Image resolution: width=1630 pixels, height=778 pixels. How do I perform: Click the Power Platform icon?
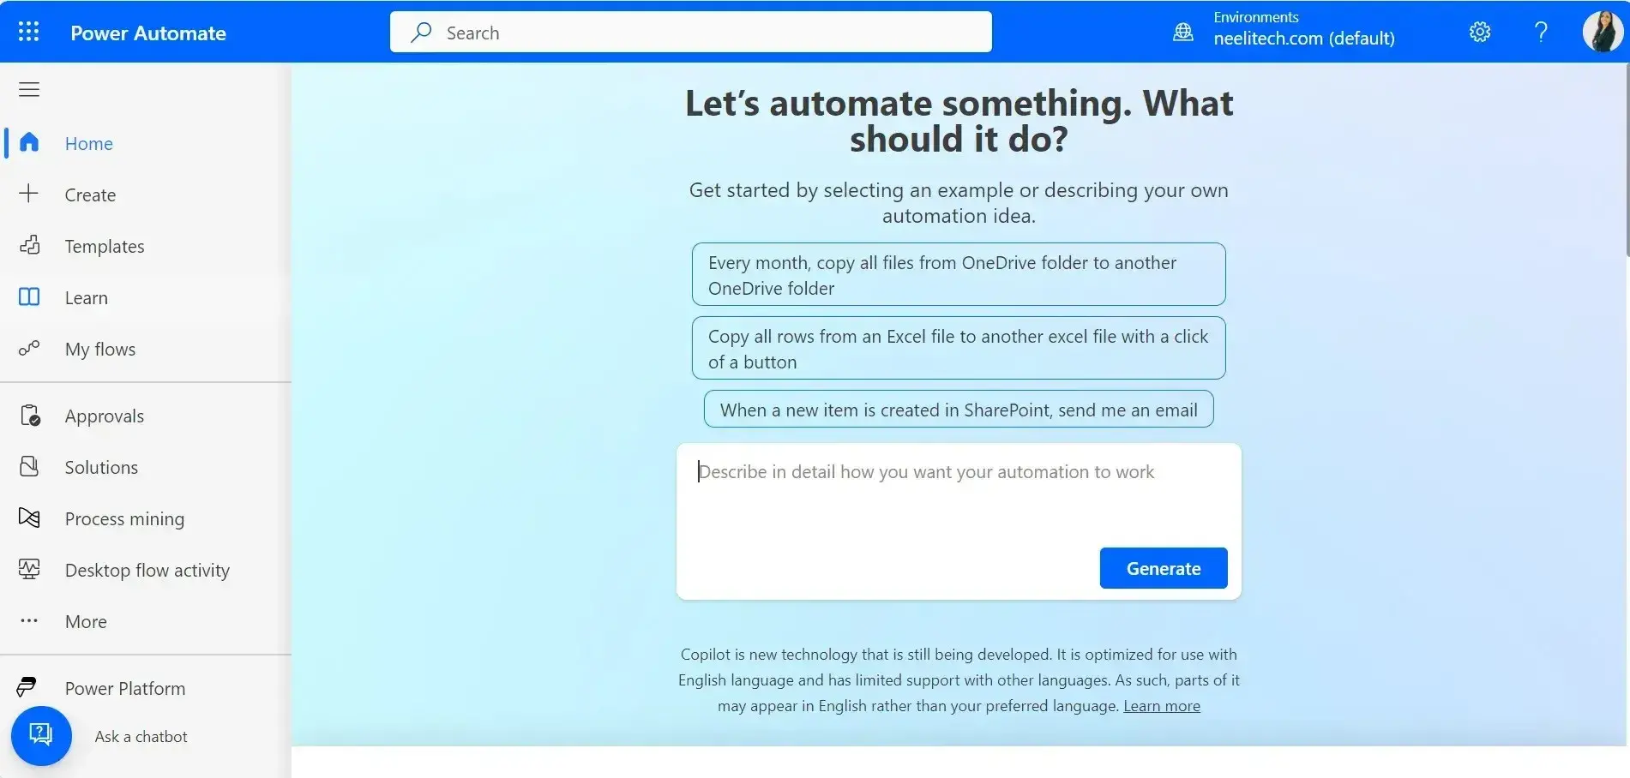click(27, 687)
